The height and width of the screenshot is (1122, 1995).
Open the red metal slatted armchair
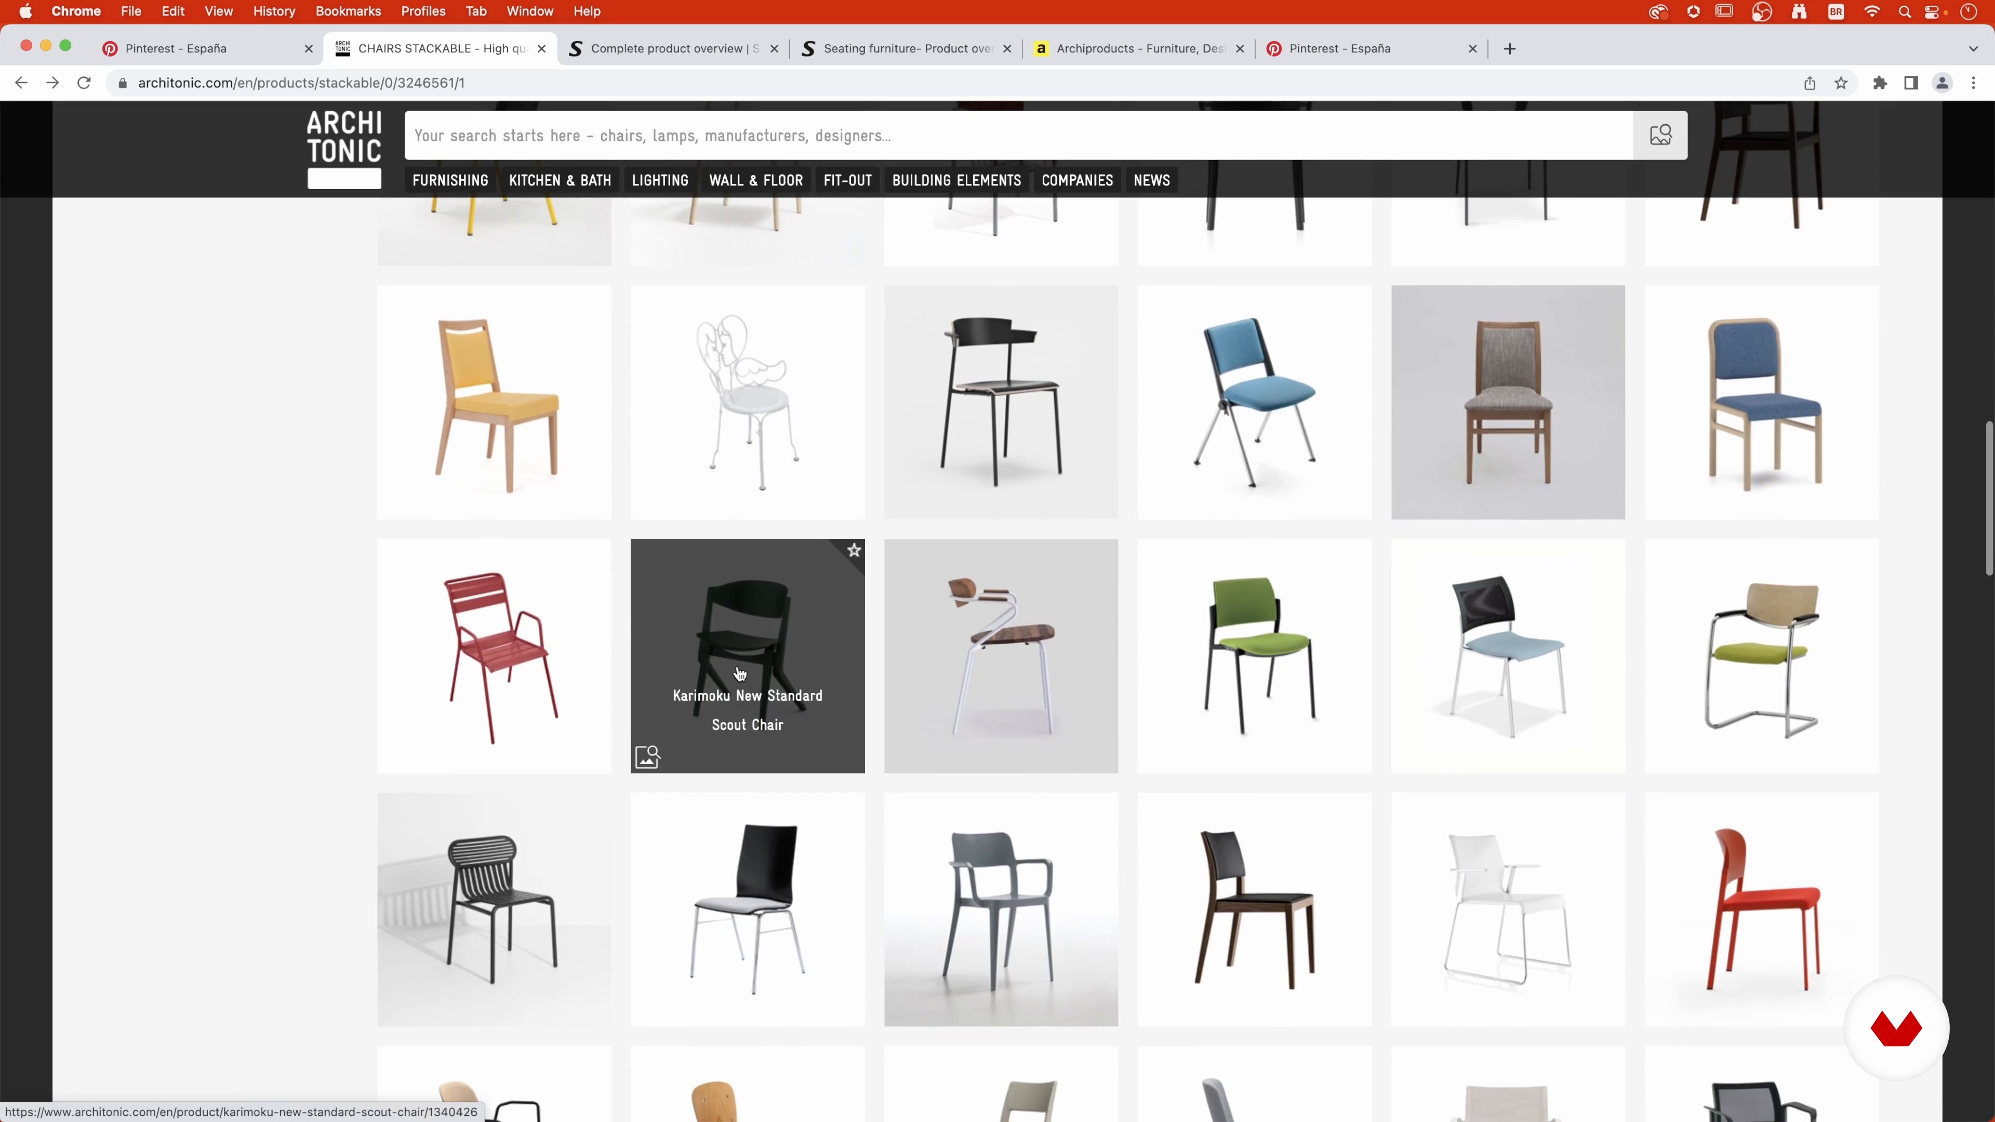(494, 656)
